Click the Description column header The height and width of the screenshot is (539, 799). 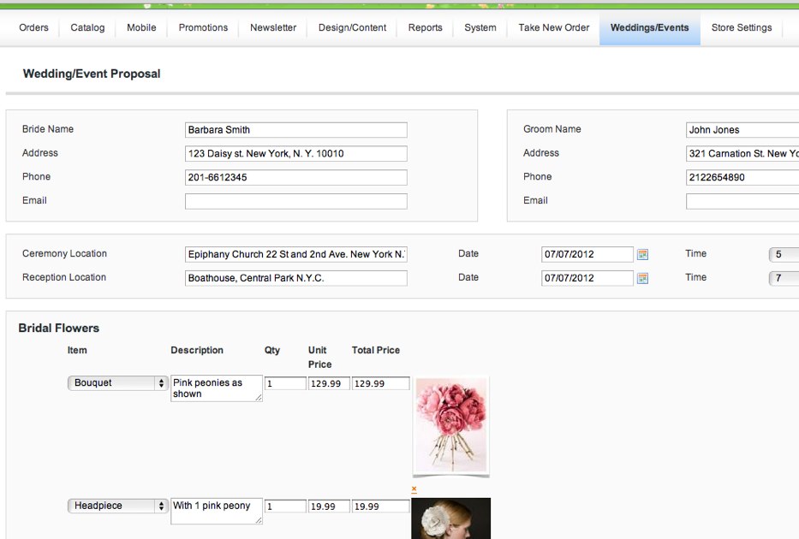(197, 350)
